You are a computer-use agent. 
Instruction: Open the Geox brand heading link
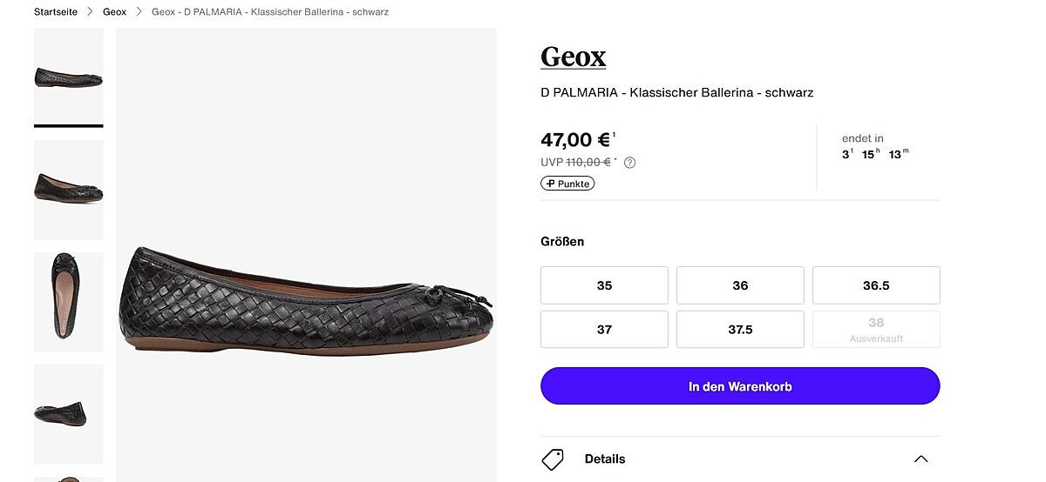pos(573,57)
